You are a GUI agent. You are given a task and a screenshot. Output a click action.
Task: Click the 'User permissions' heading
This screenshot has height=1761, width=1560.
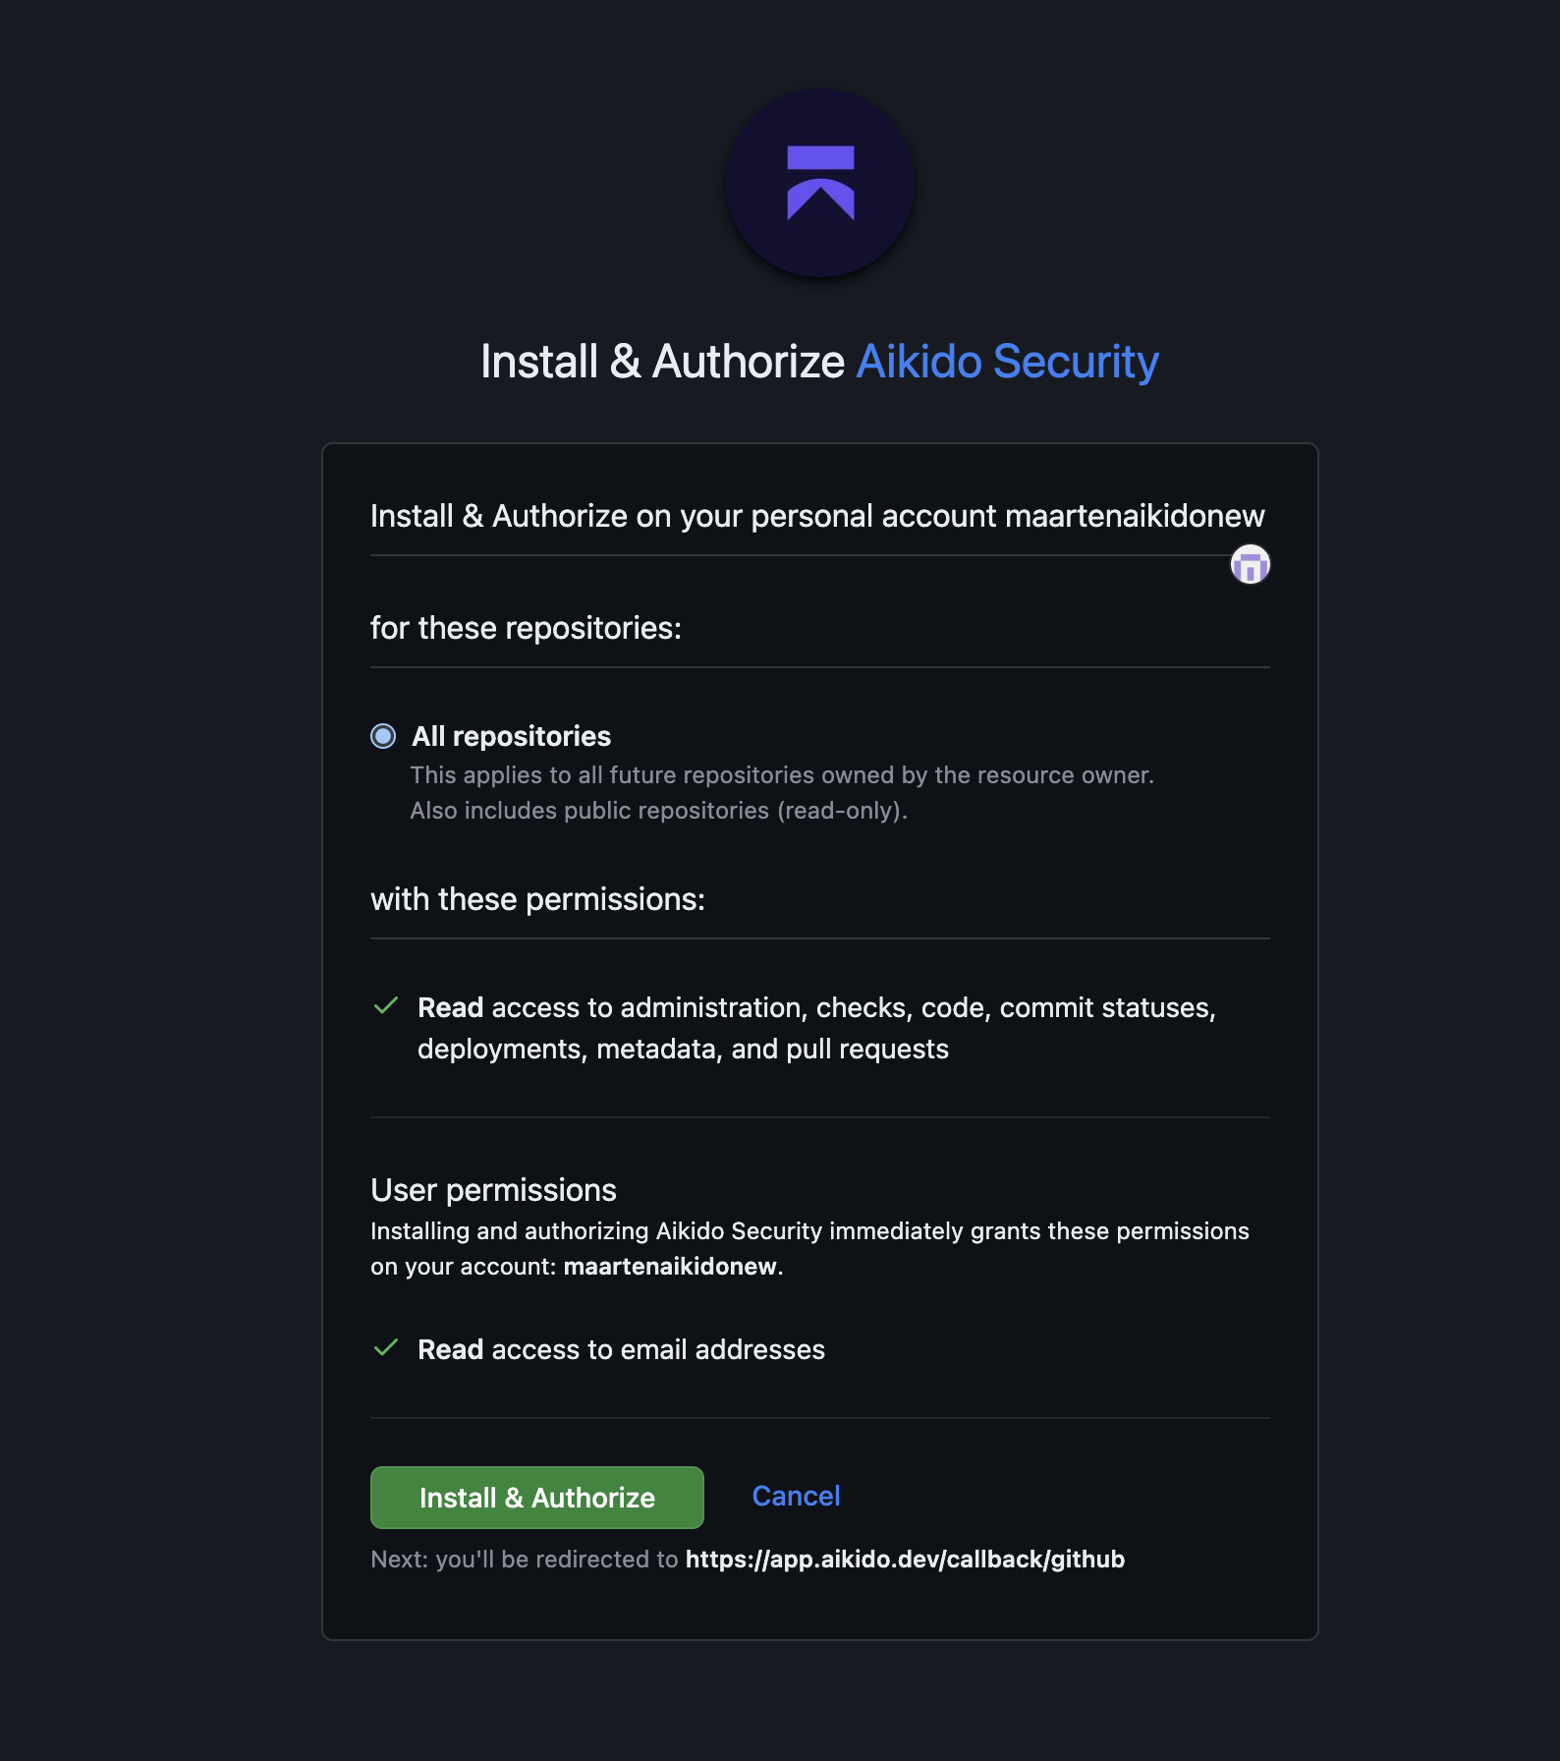click(x=493, y=1190)
